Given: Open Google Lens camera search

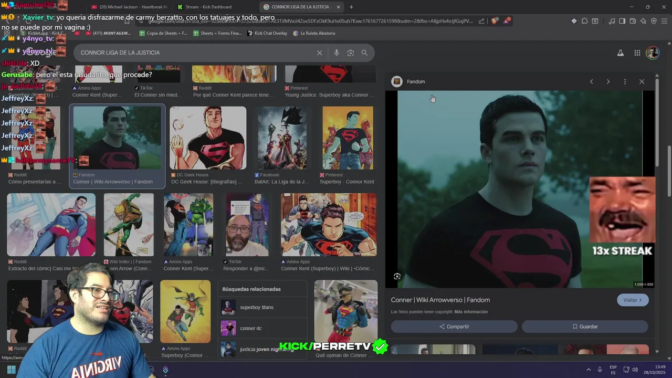Looking at the screenshot, I should coord(351,52).
